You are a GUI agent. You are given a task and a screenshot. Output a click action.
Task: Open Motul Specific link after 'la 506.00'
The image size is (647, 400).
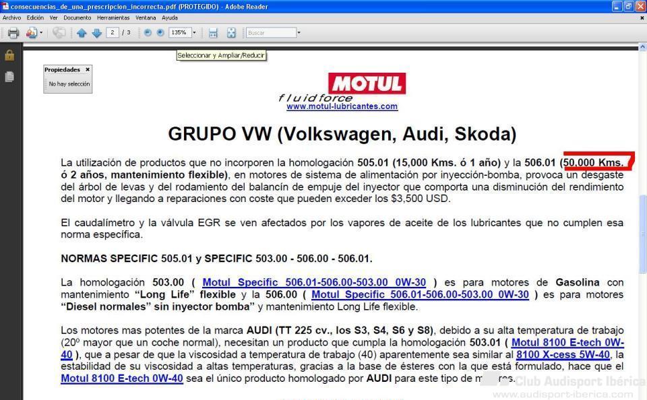pyautogui.click(x=420, y=294)
